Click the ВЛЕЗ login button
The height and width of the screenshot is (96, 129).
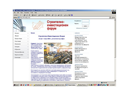pyautogui.click(x=85, y=26)
